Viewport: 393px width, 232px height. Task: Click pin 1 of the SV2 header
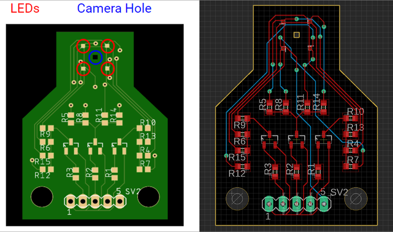(x=268, y=204)
